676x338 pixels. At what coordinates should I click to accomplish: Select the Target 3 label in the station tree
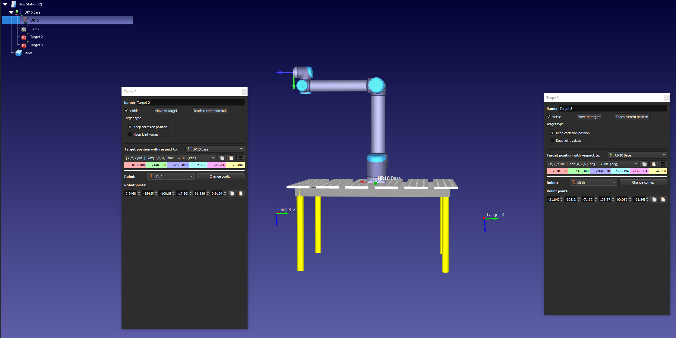(36, 45)
